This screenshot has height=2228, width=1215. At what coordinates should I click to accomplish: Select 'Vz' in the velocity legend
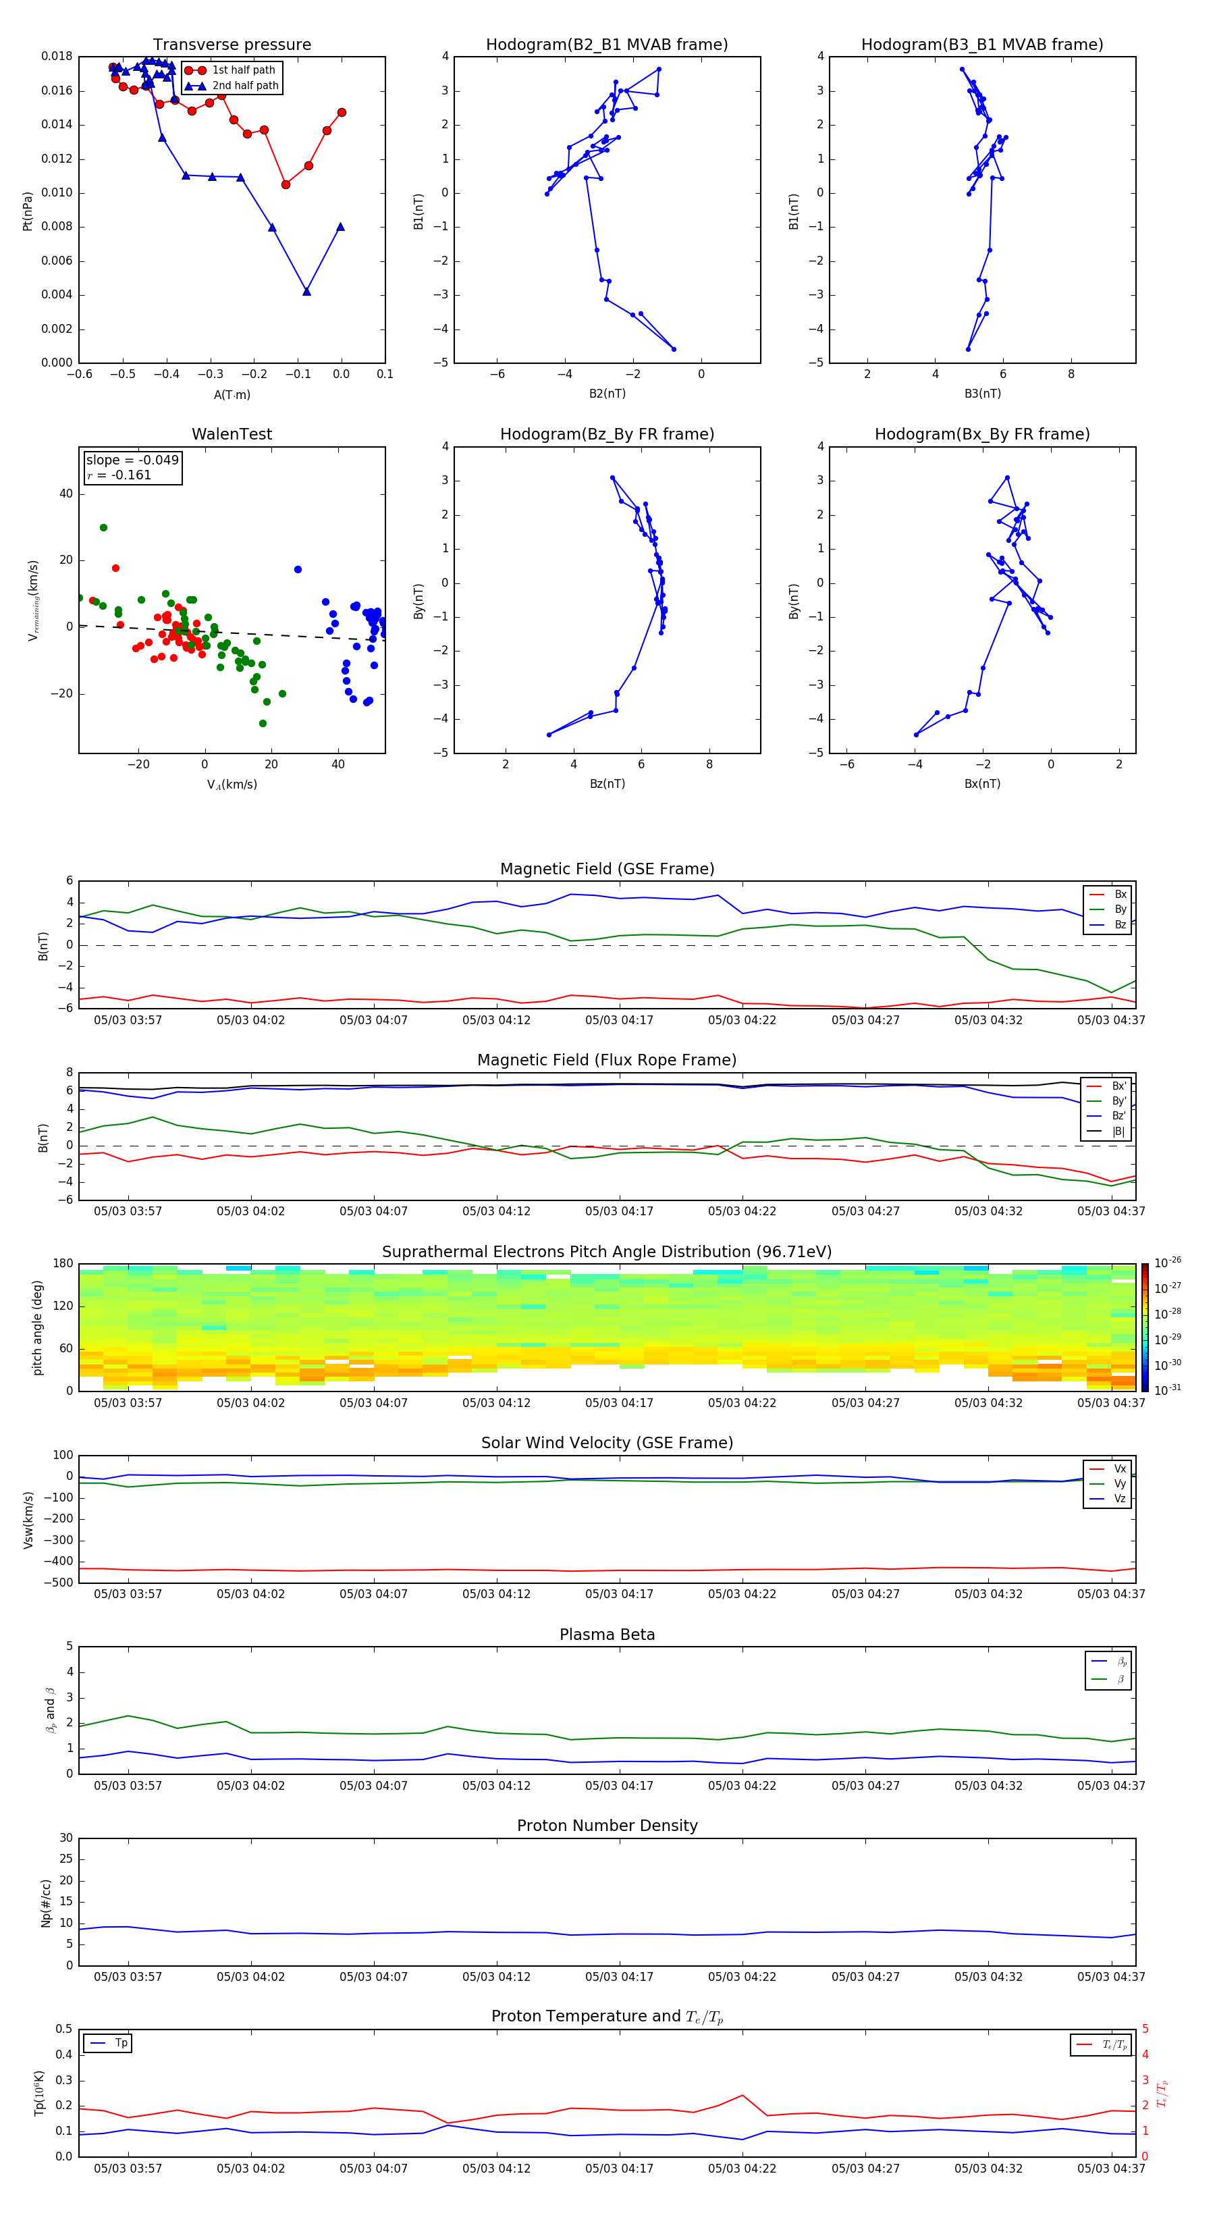coord(1108,1499)
